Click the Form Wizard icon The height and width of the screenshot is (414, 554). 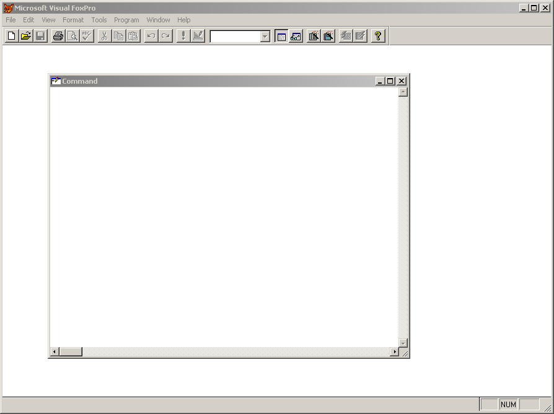tap(314, 36)
